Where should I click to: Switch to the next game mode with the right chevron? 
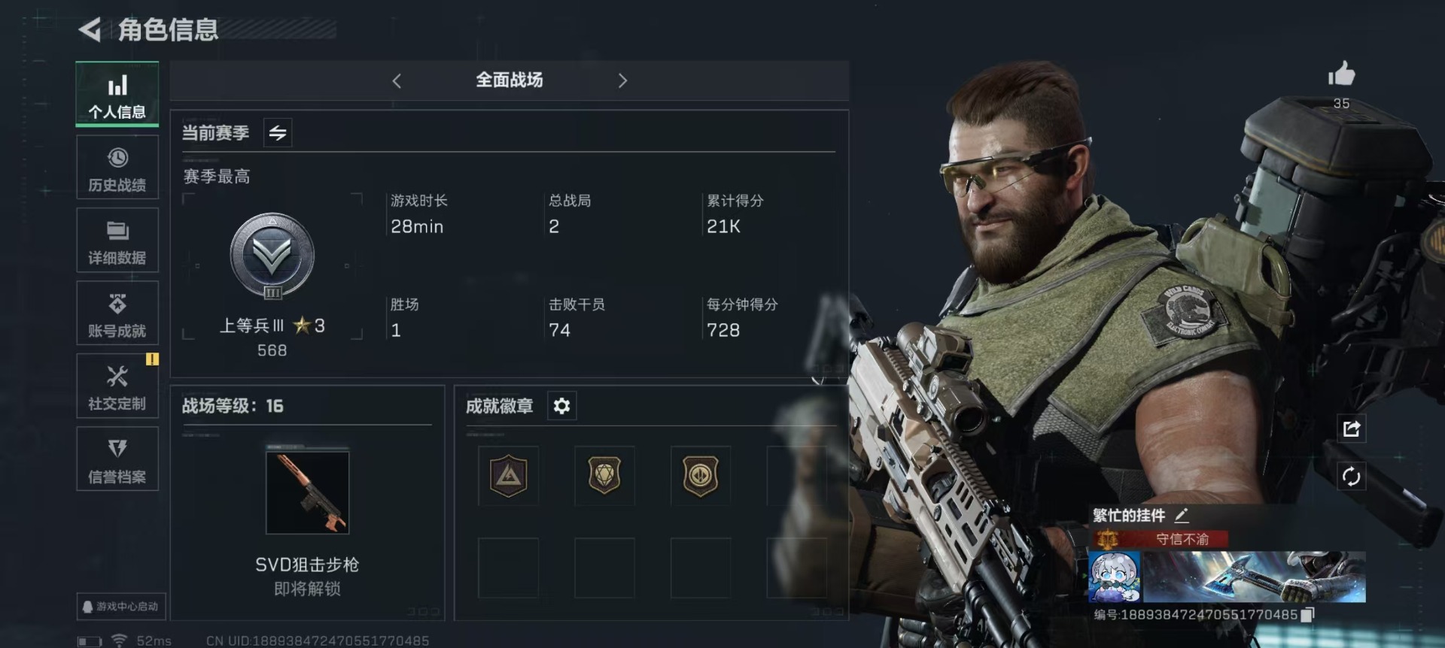click(622, 80)
